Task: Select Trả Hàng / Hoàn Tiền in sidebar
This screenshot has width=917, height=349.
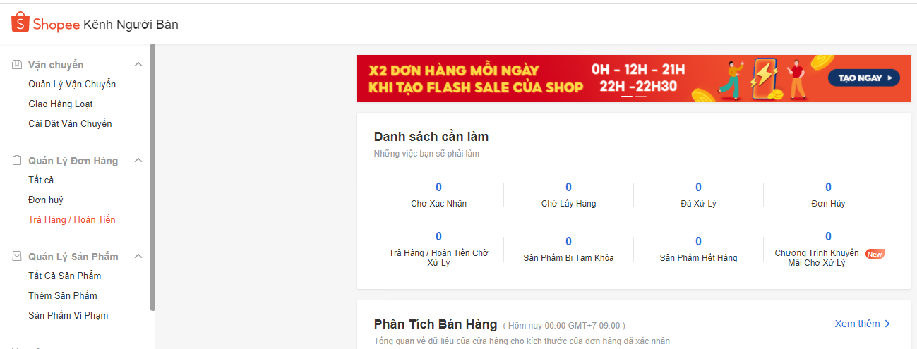Action: click(72, 220)
